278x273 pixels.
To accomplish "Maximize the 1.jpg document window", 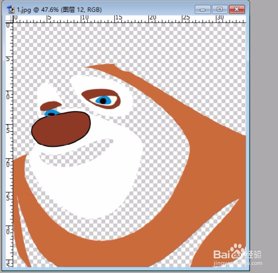I will tap(220, 9).
